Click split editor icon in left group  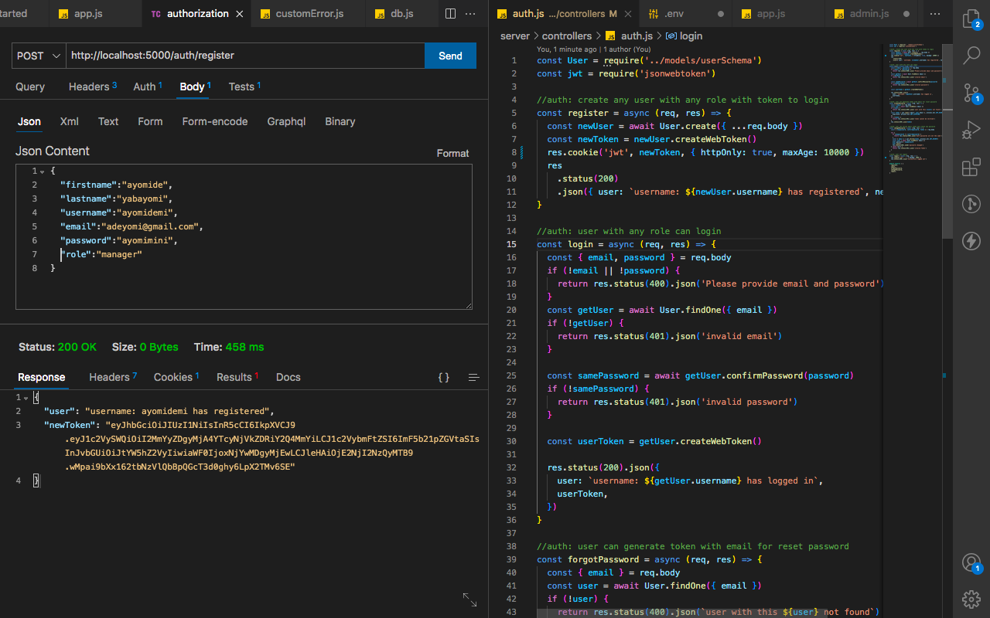tap(451, 14)
